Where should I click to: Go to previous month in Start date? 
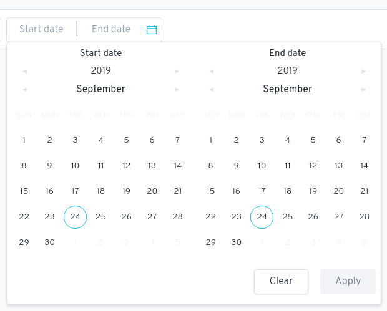click(x=25, y=89)
